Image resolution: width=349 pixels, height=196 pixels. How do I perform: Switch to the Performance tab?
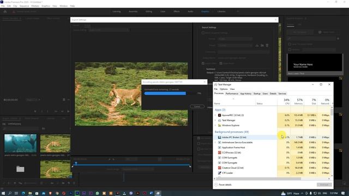tap(232, 94)
